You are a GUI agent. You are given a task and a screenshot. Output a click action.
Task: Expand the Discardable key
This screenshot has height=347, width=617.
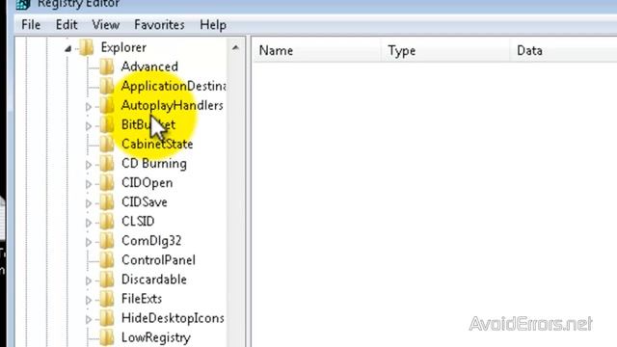pos(88,280)
